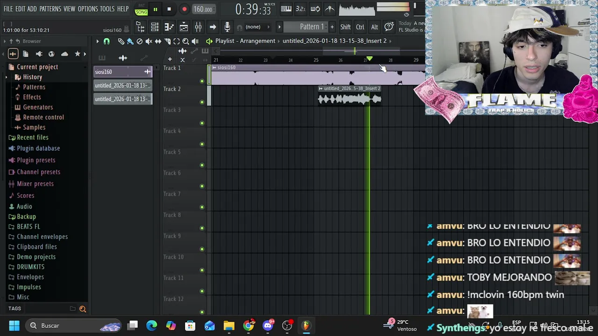Viewport: 598px width, 336px height.
Task: Click the browser search magnifier icon
Action: pos(83,308)
